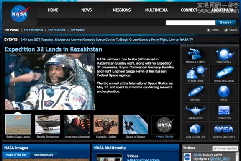Viewport: 241px width, 161px height.
Task: Open the Aeronautics aircraft icon
Action: [195, 112]
